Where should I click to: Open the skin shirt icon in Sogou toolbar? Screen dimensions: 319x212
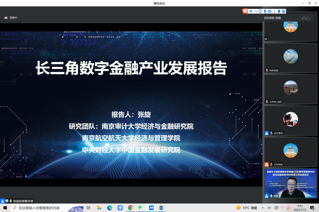click(279, 11)
